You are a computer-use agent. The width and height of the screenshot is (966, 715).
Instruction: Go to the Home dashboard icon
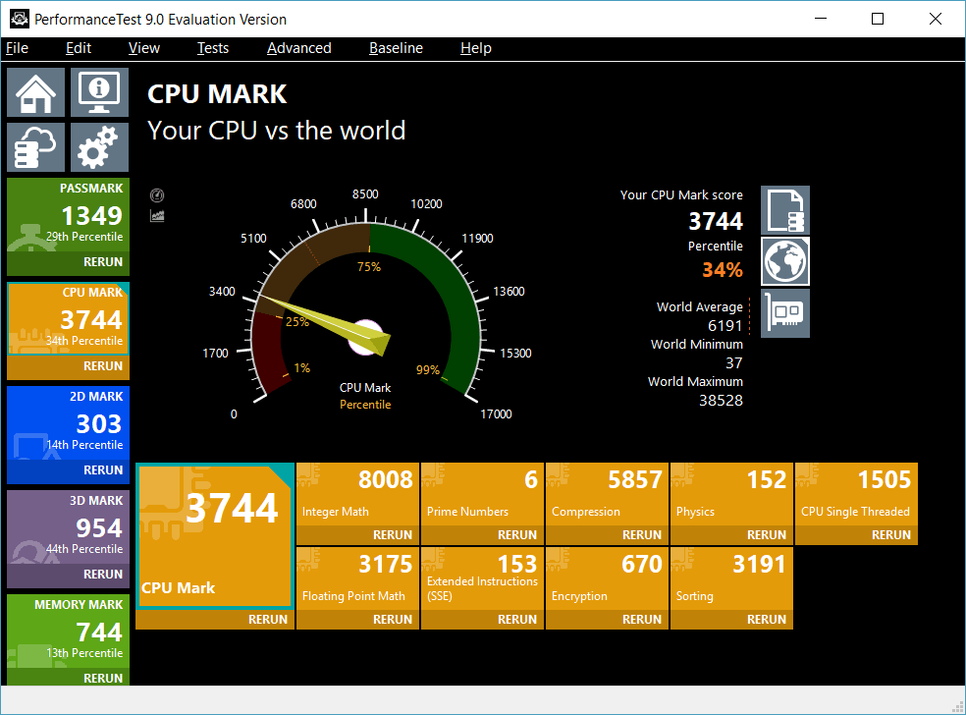click(x=35, y=92)
